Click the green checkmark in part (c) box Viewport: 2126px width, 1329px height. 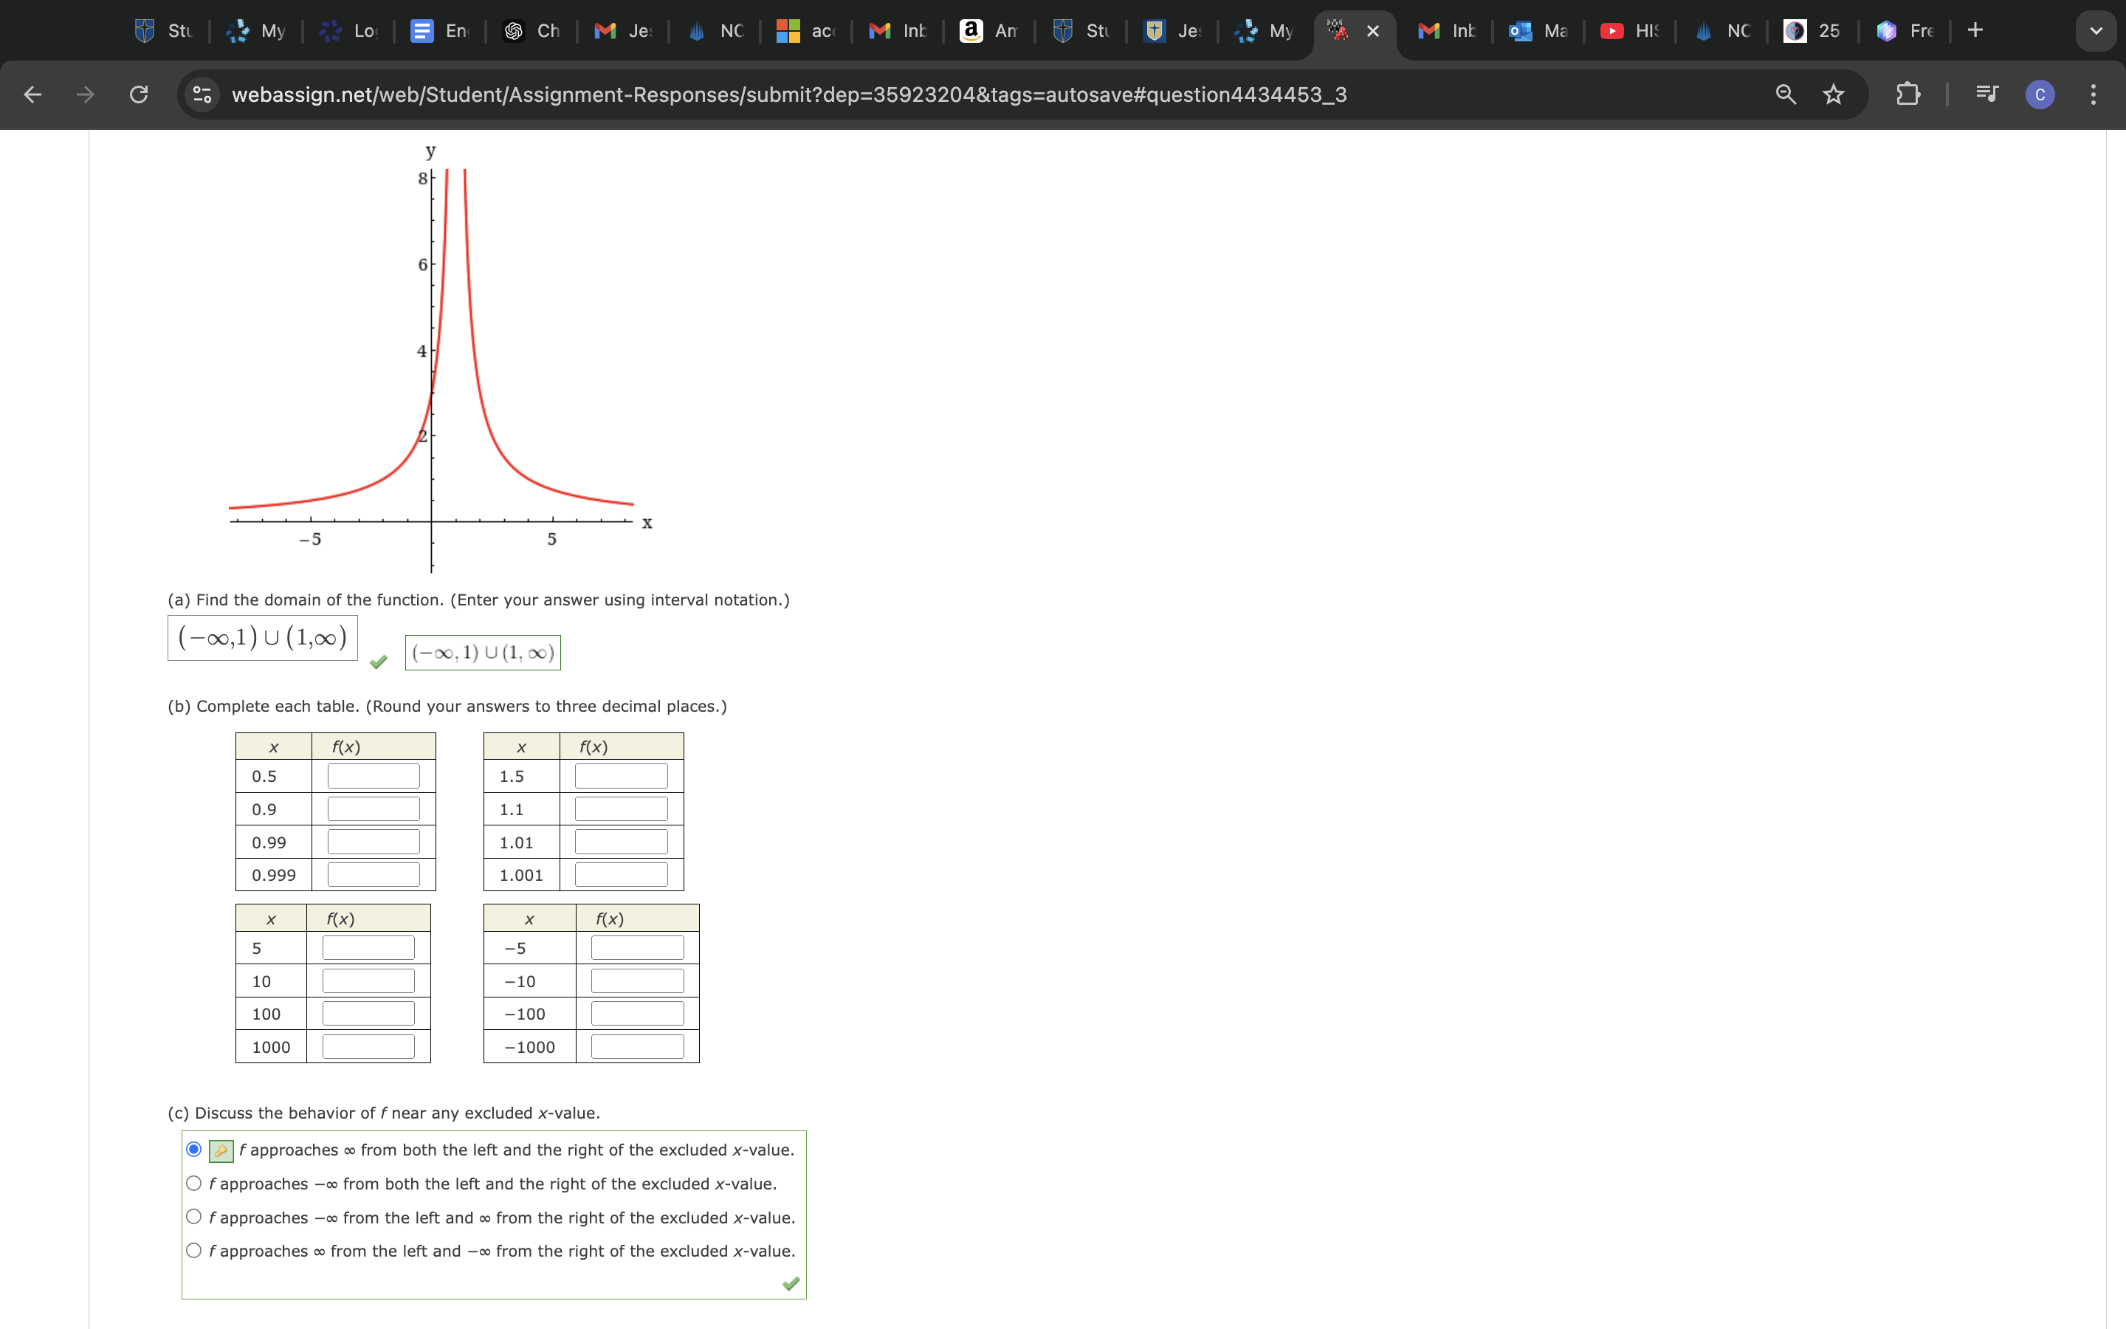[x=791, y=1284]
